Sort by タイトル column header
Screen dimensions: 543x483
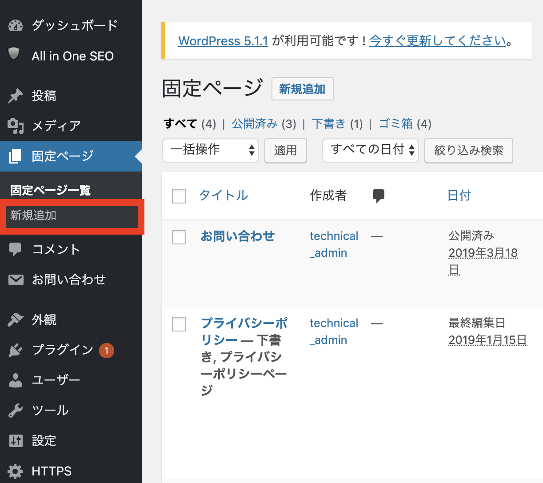click(x=224, y=196)
